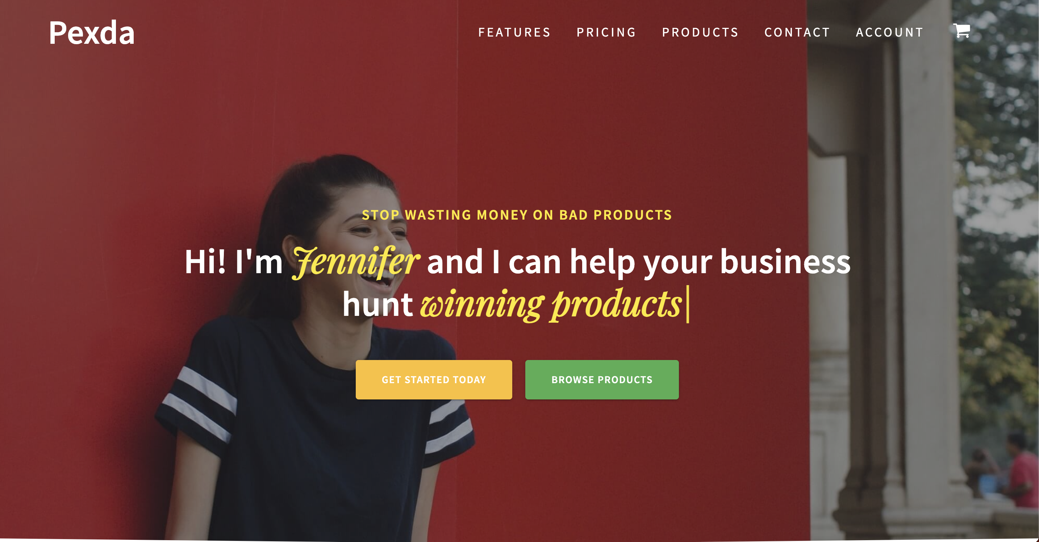Click the cursive name Jennifer
Viewport: 1039px width, 542px height.
(355, 262)
